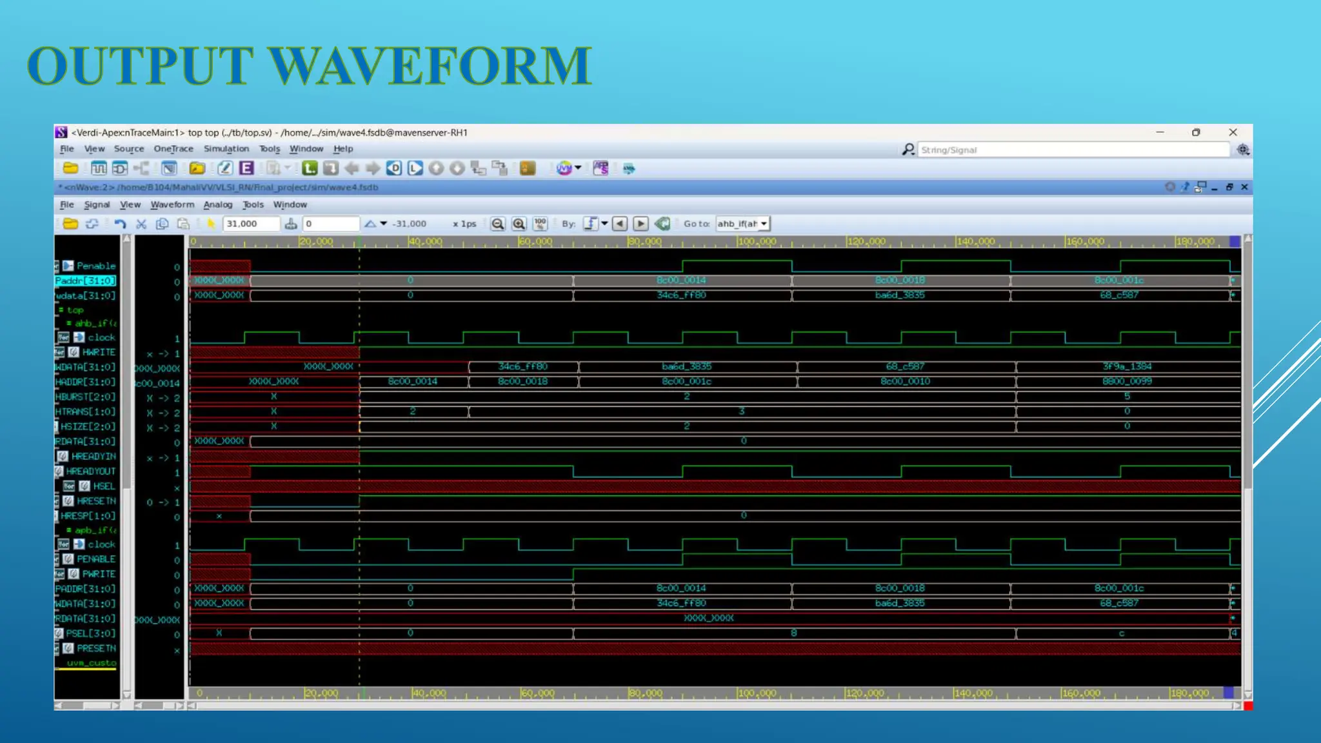This screenshot has height=743, width=1321.
Task: Click the green L load icon
Action: 310,168
